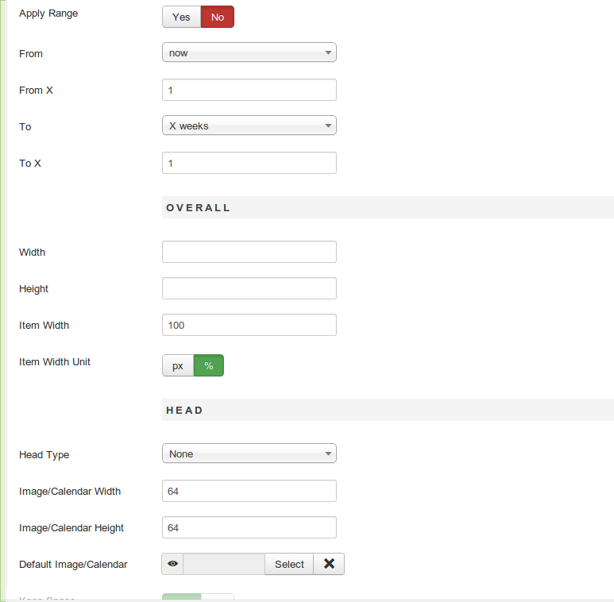
Task: Set Apply Range to No
Action: (x=218, y=17)
